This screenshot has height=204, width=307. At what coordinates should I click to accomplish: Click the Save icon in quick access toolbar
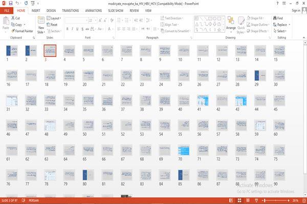[11, 4]
